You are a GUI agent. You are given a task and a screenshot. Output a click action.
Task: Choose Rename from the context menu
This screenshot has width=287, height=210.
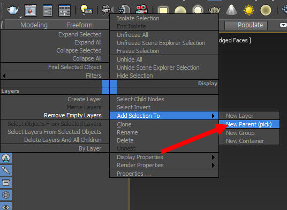pos(164,132)
